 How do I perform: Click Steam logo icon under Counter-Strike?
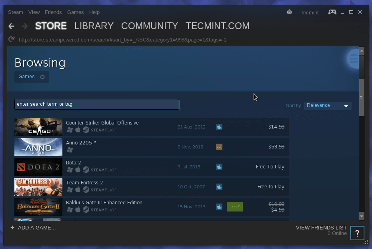click(x=86, y=130)
